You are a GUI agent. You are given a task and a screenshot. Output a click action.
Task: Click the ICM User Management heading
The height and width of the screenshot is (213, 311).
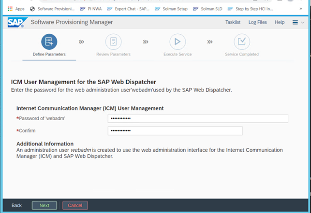[x=84, y=82]
